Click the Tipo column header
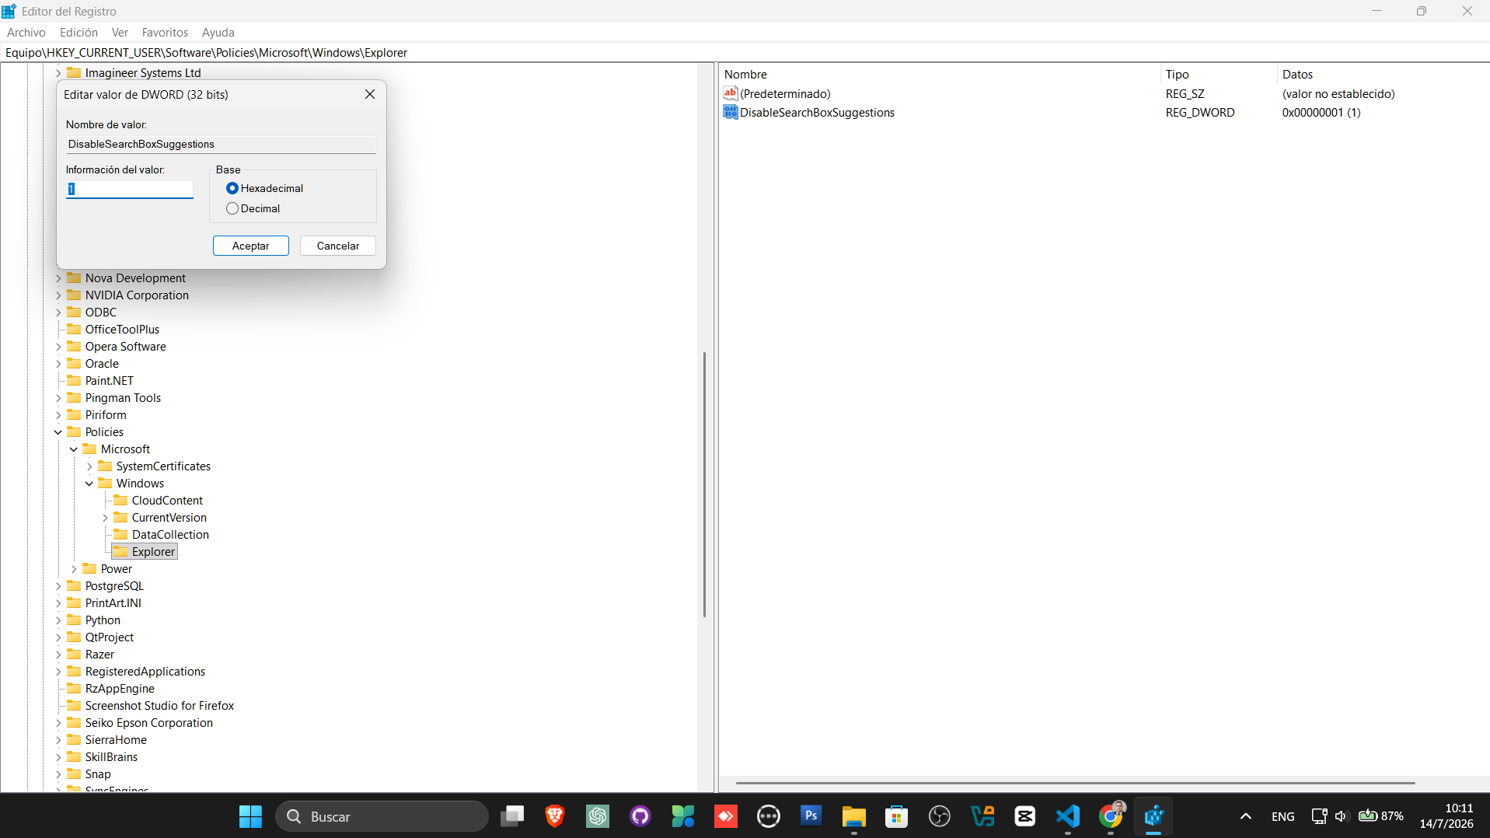Image resolution: width=1490 pixels, height=838 pixels. pyautogui.click(x=1218, y=74)
